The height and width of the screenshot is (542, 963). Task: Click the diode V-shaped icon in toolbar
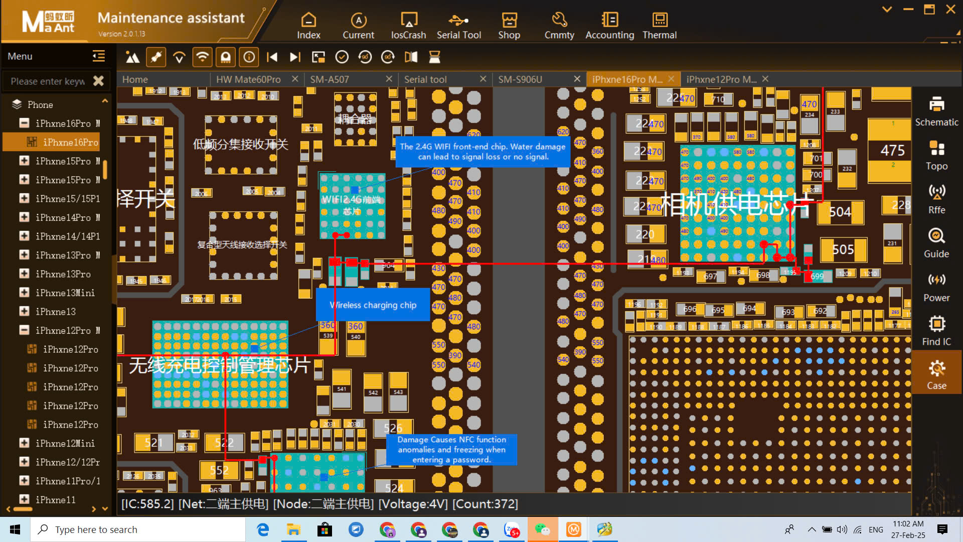[179, 57]
